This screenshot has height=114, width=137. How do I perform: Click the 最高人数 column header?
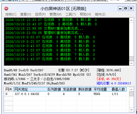coord(118,89)
